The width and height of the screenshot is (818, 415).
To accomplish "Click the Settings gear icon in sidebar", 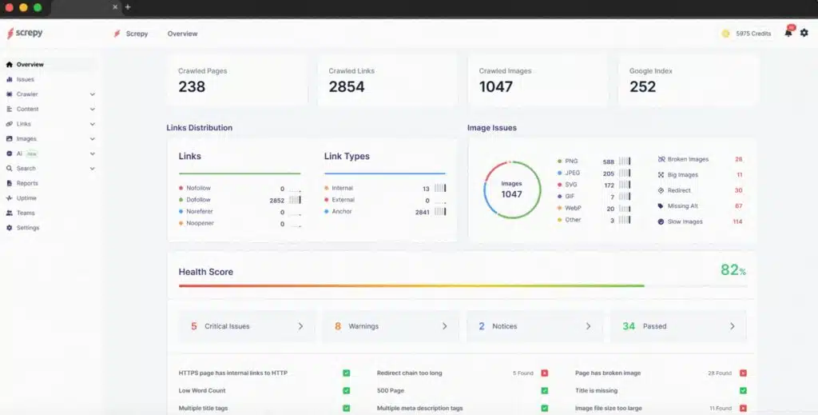I will pyautogui.click(x=9, y=228).
